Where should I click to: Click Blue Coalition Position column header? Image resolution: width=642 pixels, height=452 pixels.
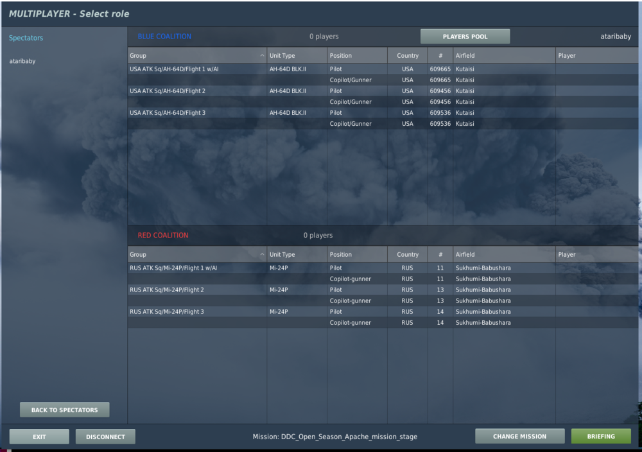[x=357, y=55]
